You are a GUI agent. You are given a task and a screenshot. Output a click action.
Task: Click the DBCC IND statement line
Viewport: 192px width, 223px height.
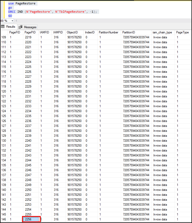(x=53, y=12)
